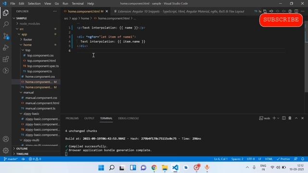Change the LF end-of-line sequence
This screenshot has width=308, height=173.
(x=260, y=159)
